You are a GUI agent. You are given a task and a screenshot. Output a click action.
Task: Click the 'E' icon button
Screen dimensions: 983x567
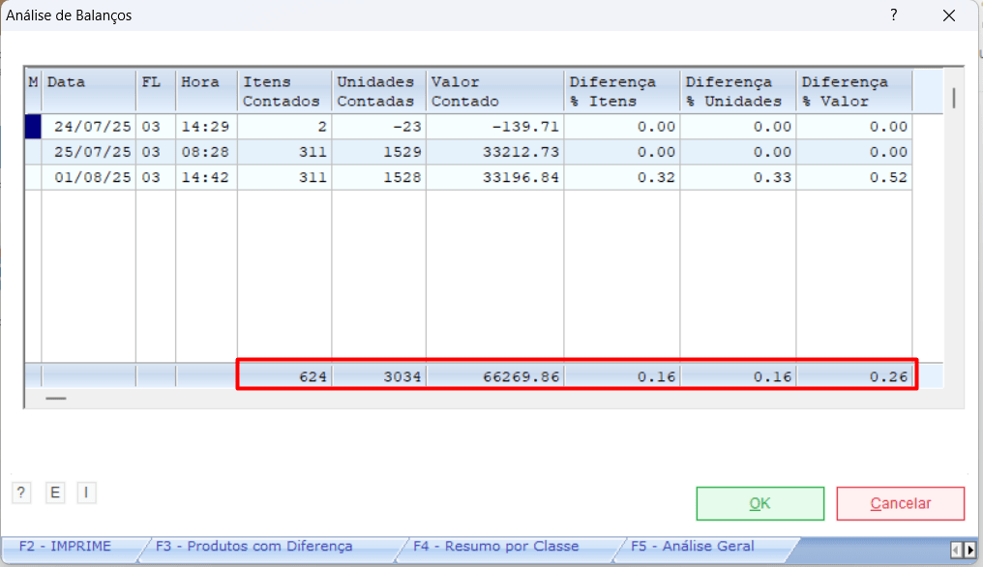click(55, 492)
